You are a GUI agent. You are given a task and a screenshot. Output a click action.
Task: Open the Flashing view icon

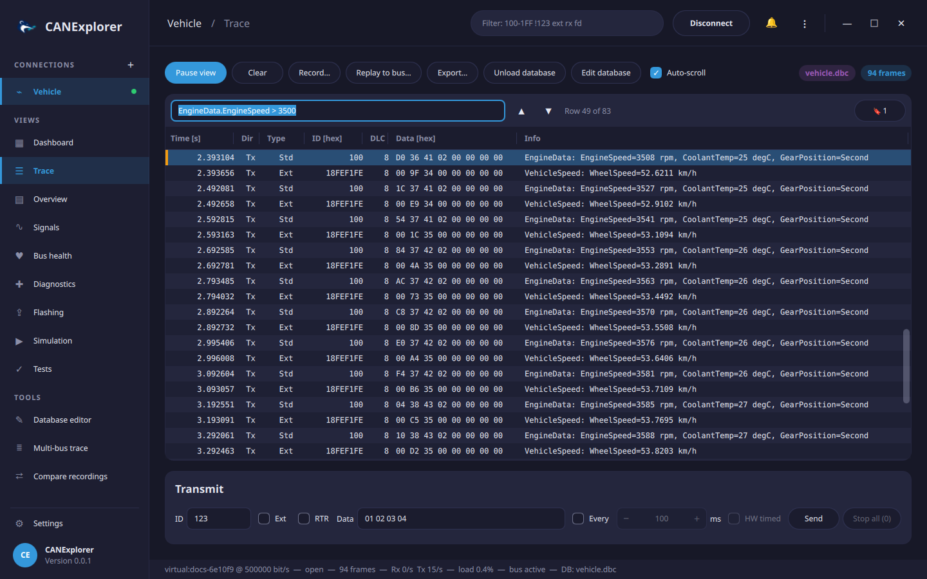coord(19,313)
